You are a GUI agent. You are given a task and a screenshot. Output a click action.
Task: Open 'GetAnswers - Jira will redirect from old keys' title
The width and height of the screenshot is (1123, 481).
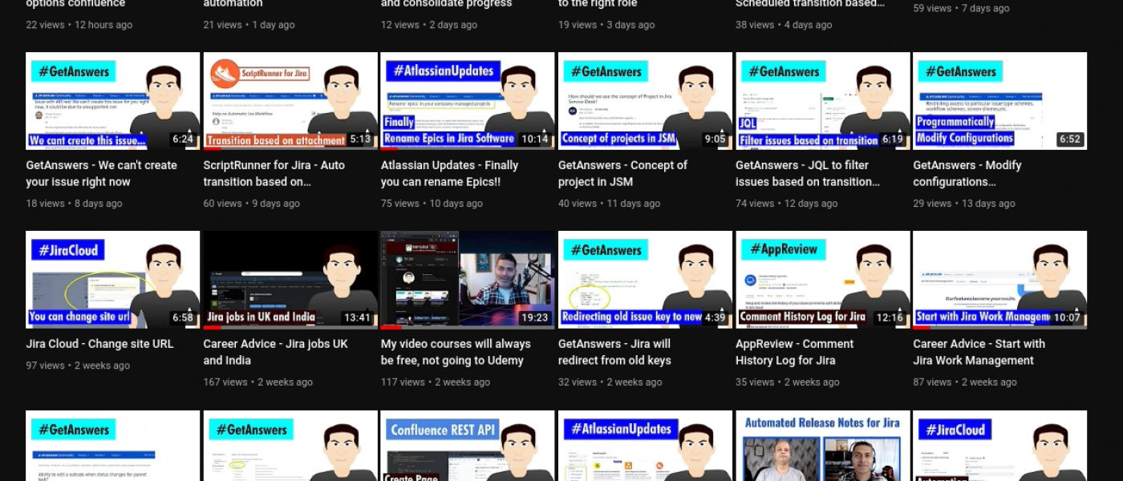pos(614,352)
